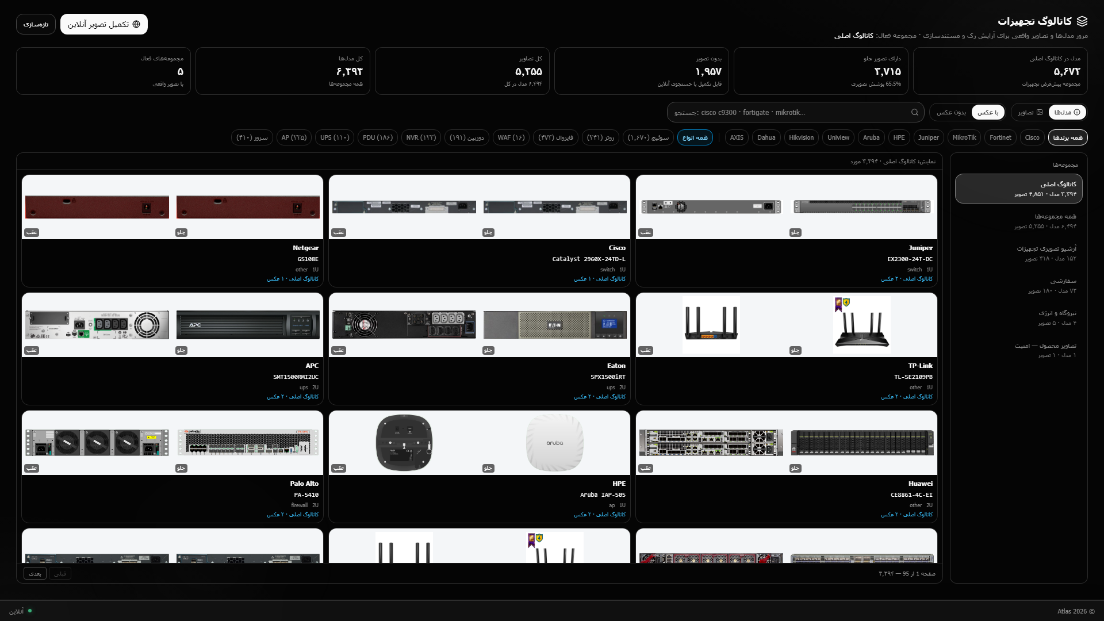Image resolution: width=1104 pixels, height=621 pixels.
Task: Open the APC SMT1500RMI2UC front image
Action: tap(248, 325)
